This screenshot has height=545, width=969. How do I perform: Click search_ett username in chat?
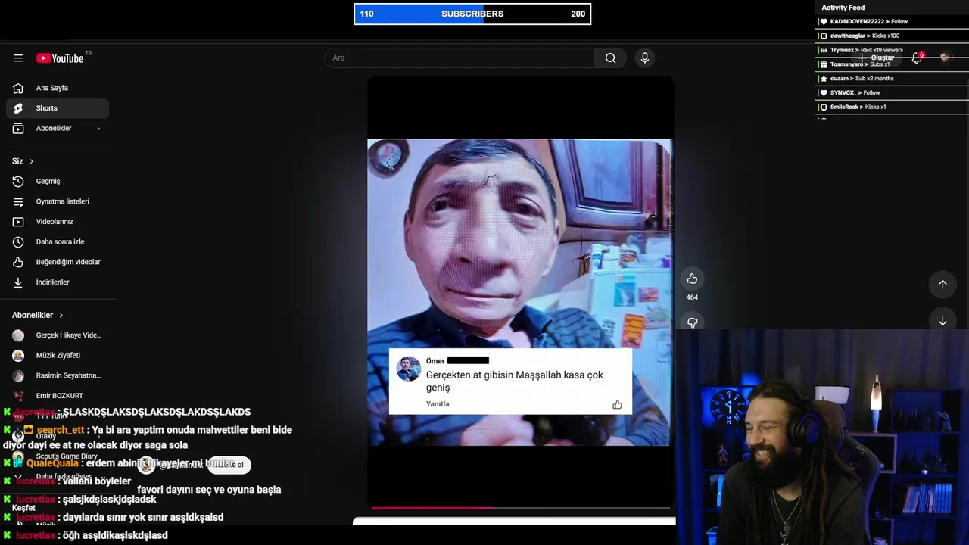(61, 430)
